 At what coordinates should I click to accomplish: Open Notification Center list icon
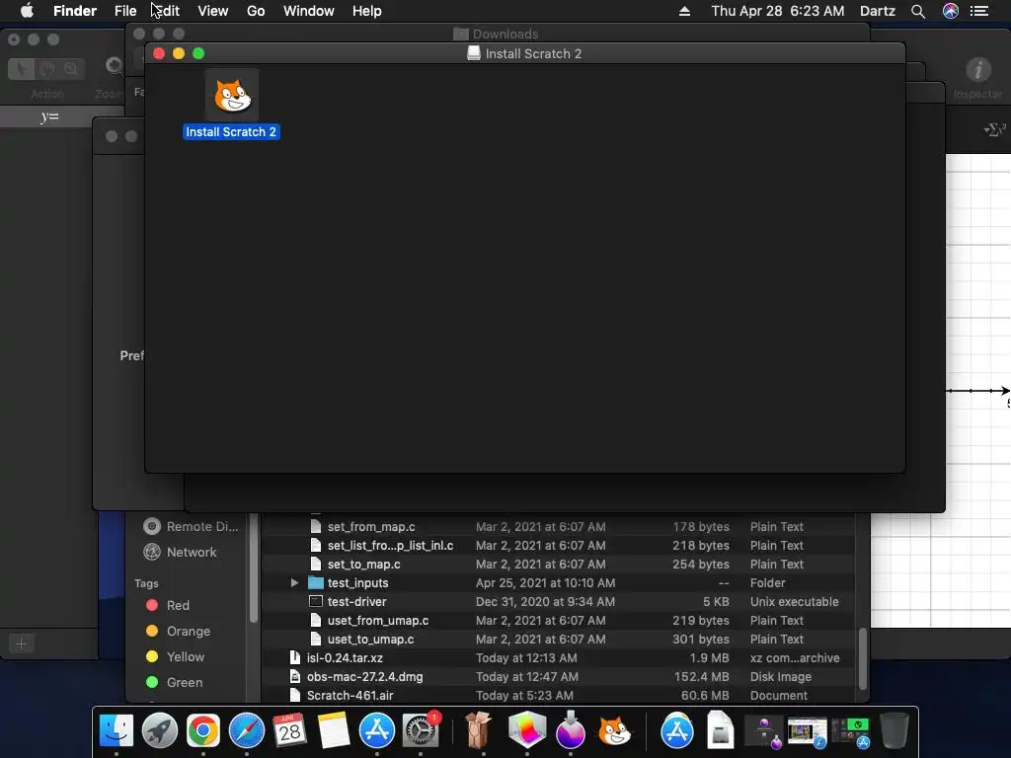(979, 11)
